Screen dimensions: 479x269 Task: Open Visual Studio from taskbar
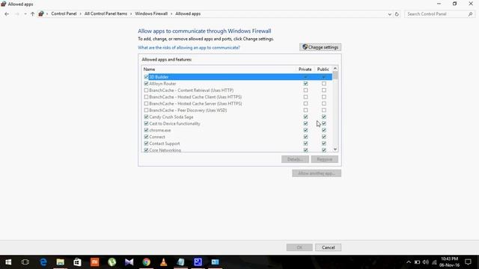(129, 262)
